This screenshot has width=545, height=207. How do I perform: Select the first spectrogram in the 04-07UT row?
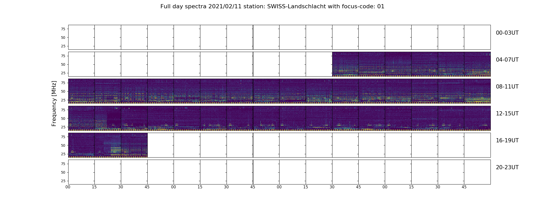(x=345, y=64)
